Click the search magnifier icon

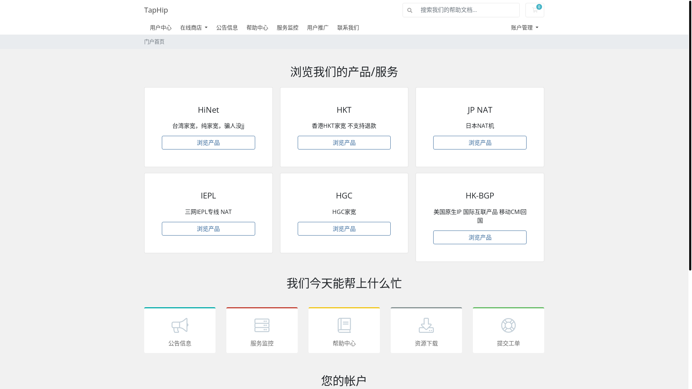tap(410, 10)
